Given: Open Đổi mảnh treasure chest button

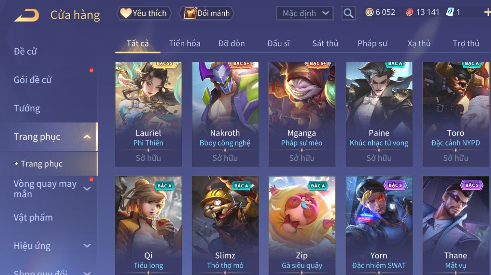Looking at the screenshot, I should [206, 13].
